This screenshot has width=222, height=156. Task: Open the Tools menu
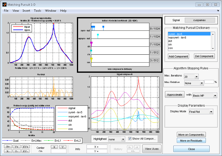pyautogui.click(x=37, y=11)
